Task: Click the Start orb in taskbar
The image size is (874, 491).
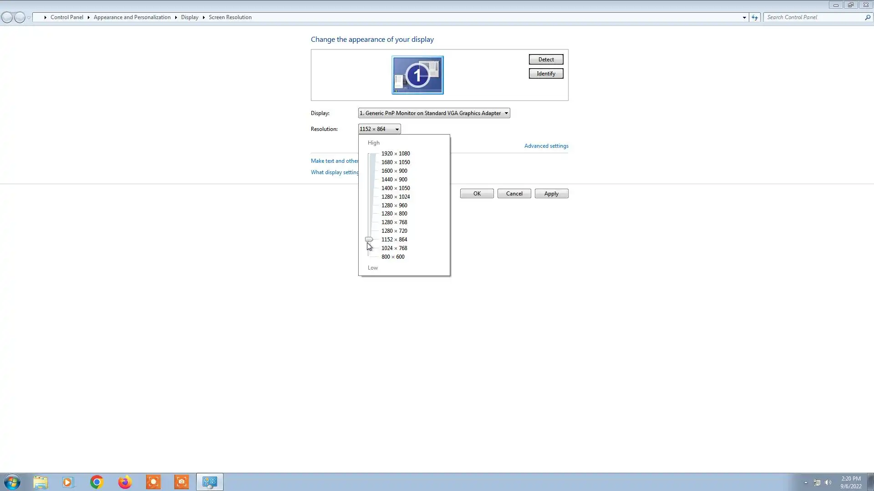Action: pyautogui.click(x=12, y=482)
